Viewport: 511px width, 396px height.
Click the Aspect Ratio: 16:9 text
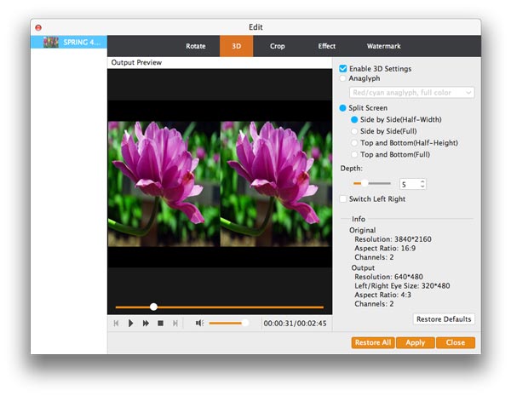(385, 249)
